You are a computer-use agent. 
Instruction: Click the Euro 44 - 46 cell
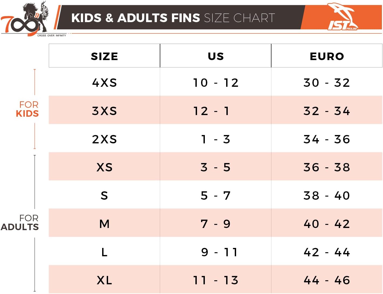coord(327,280)
